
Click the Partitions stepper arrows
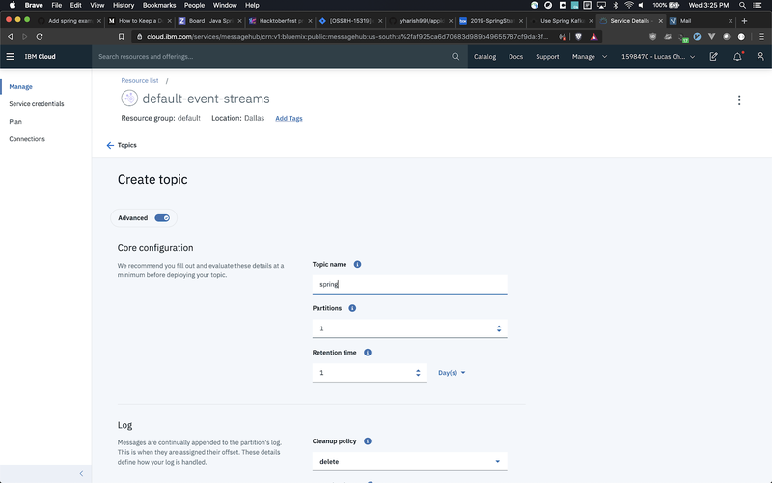click(499, 328)
